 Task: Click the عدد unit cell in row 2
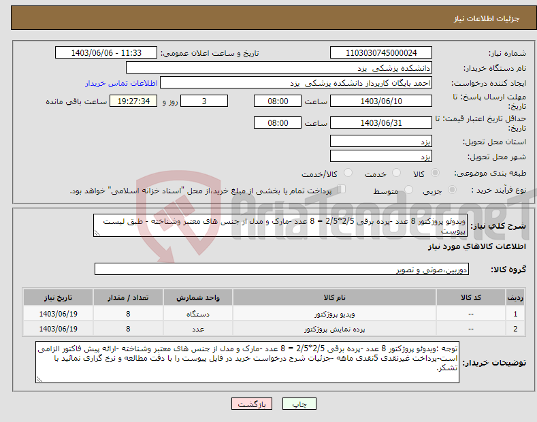(197, 329)
